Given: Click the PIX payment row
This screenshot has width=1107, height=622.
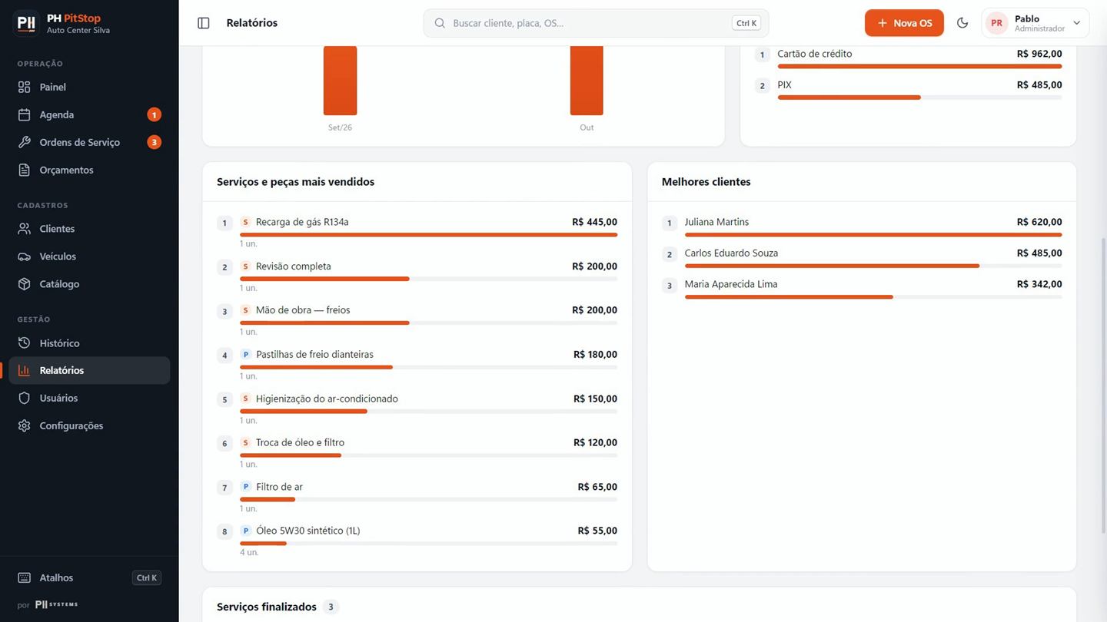Looking at the screenshot, I should (x=908, y=89).
